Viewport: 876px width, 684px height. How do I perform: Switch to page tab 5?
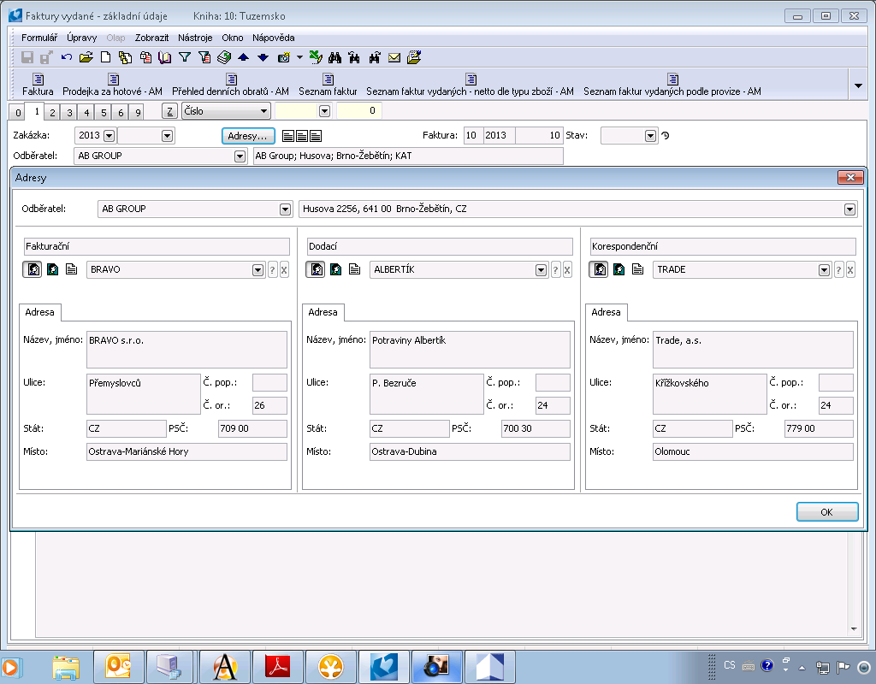coord(103,112)
